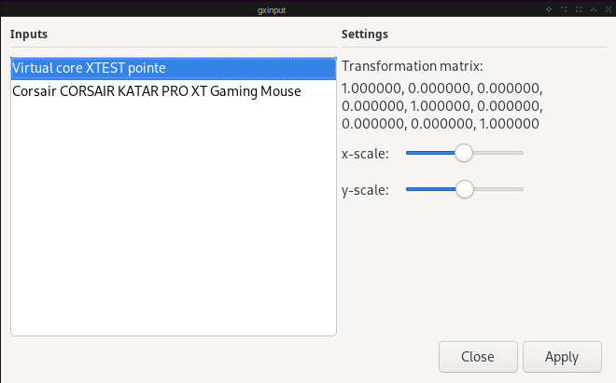The height and width of the screenshot is (383, 616).
Task: Click the Close button
Action: coord(478,357)
